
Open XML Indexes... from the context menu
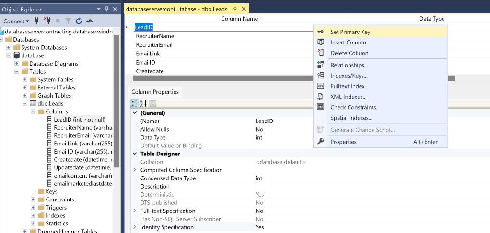point(381,97)
